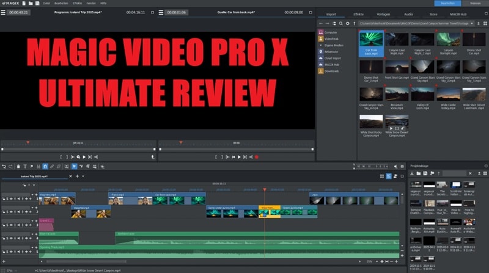Open the Effekte menu in the menu bar

(x=77, y=4)
